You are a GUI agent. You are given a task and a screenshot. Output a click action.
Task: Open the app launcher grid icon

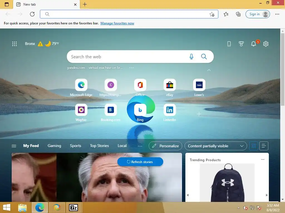tap(14, 44)
